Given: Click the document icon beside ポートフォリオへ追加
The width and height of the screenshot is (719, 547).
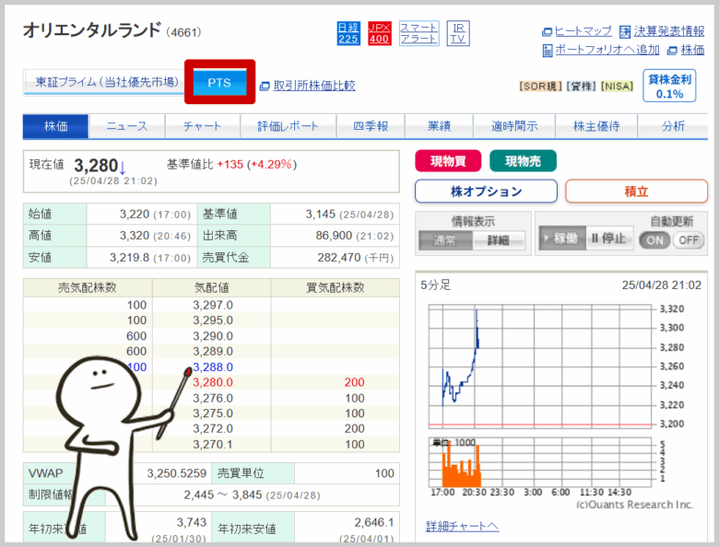Looking at the screenshot, I should [548, 51].
